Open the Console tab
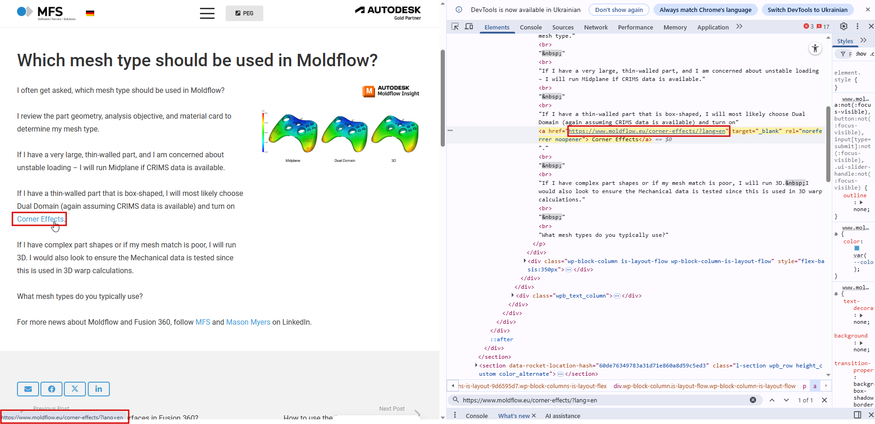Image resolution: width=875 pixels, height=424 pixels. click(x=531, y=27)
